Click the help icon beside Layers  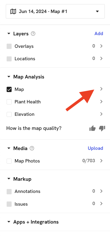pos(33,34)
